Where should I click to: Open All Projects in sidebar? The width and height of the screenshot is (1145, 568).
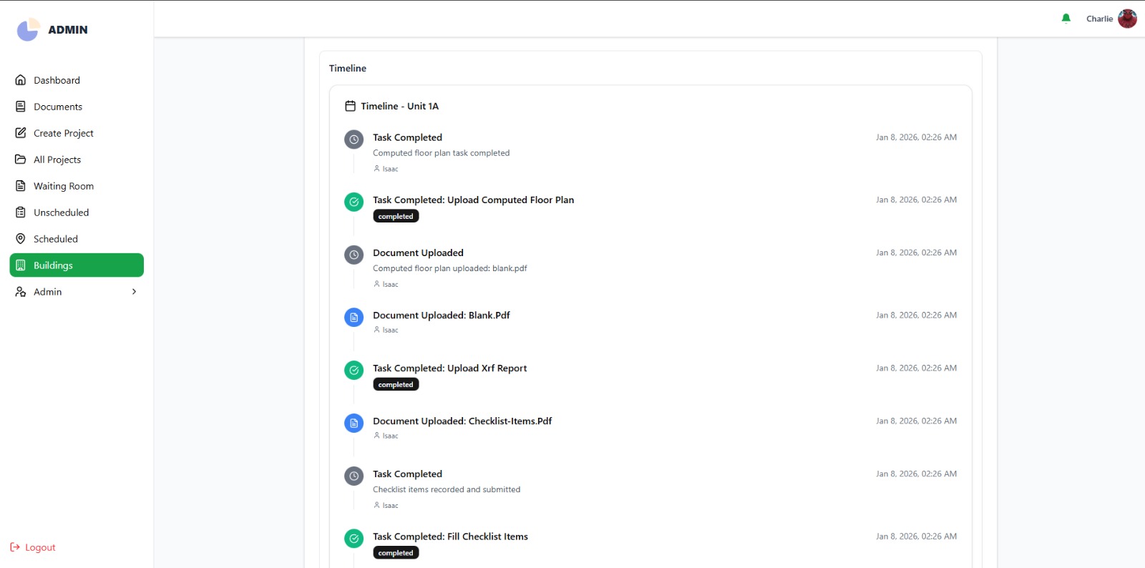[77, 160]
